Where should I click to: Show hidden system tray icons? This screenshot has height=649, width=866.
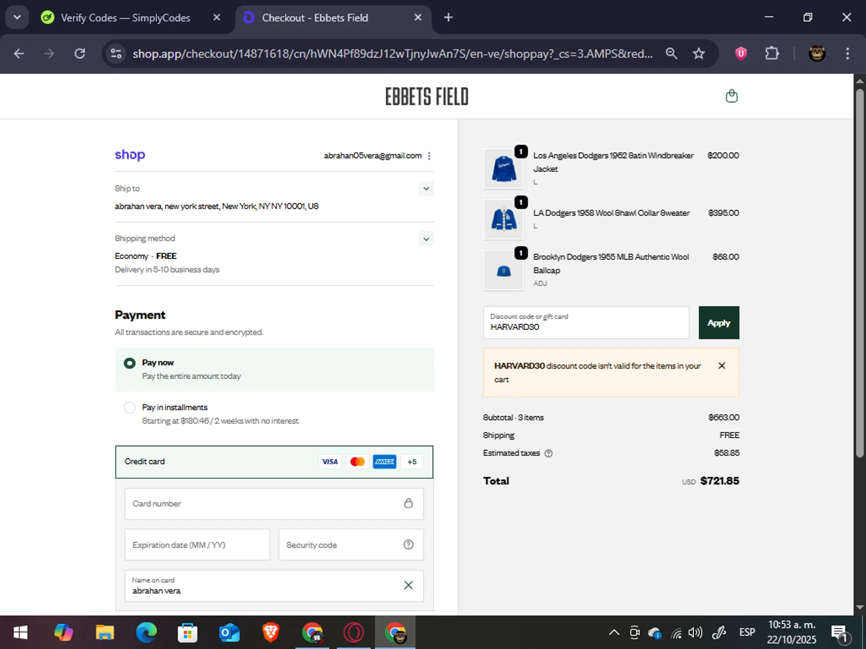point(614,633)
